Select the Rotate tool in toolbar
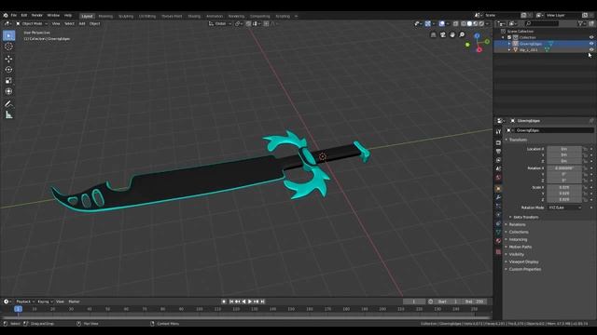597x335 pixels. coord(8,70)
